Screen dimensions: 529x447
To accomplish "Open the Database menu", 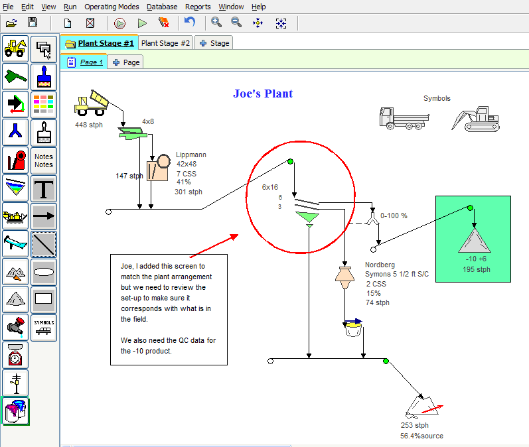I will (x=162, y=7).
